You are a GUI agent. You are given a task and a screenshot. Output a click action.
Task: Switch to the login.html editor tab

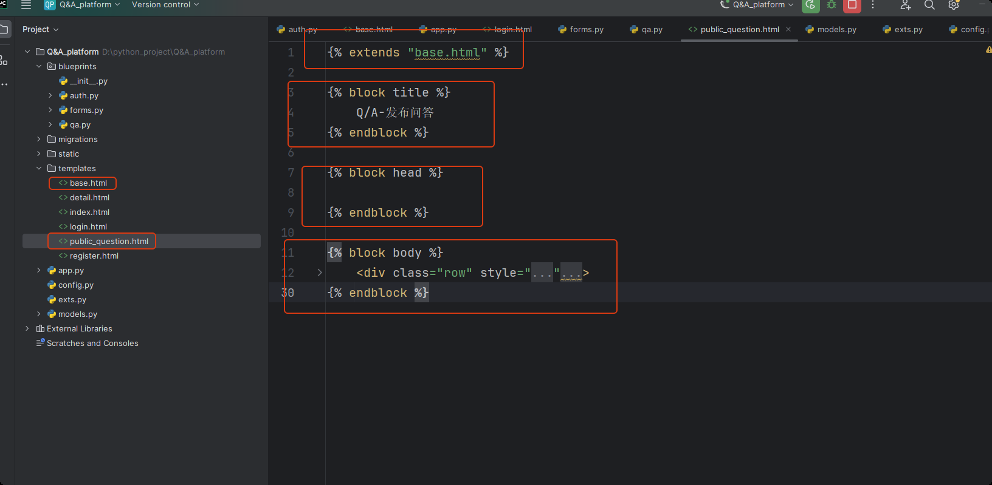pos(508,29)
